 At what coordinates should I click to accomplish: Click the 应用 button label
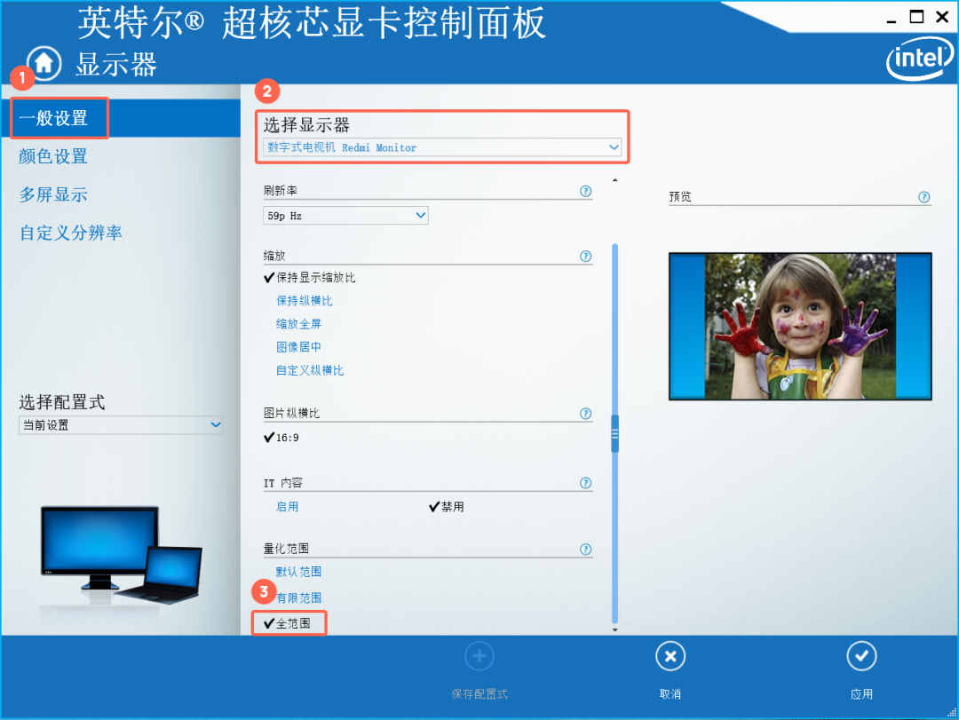coord(861,694)
